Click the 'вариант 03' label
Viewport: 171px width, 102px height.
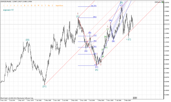(8, 10)
